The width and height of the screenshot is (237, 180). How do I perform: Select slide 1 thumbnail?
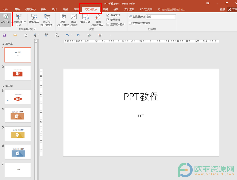pos(18,55)
